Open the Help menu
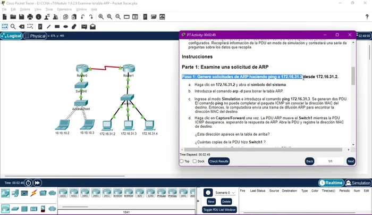 [x=94, y=9]
